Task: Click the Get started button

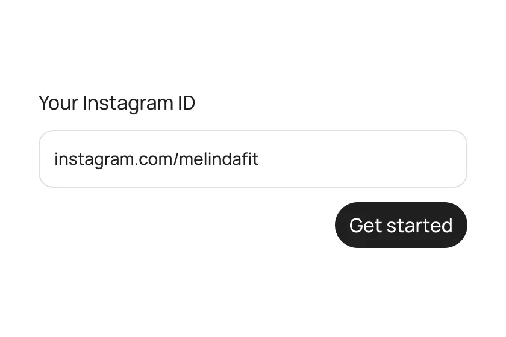Action: 401,225
